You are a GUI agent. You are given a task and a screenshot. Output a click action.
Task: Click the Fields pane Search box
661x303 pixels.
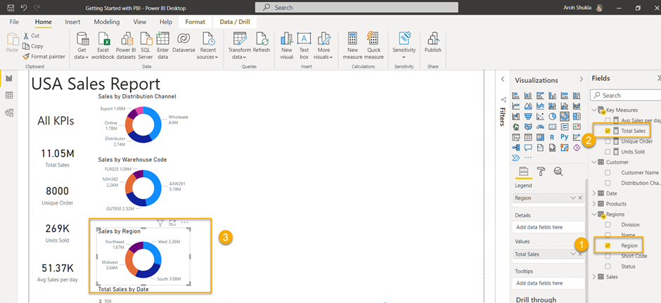(x=626, y=95)
